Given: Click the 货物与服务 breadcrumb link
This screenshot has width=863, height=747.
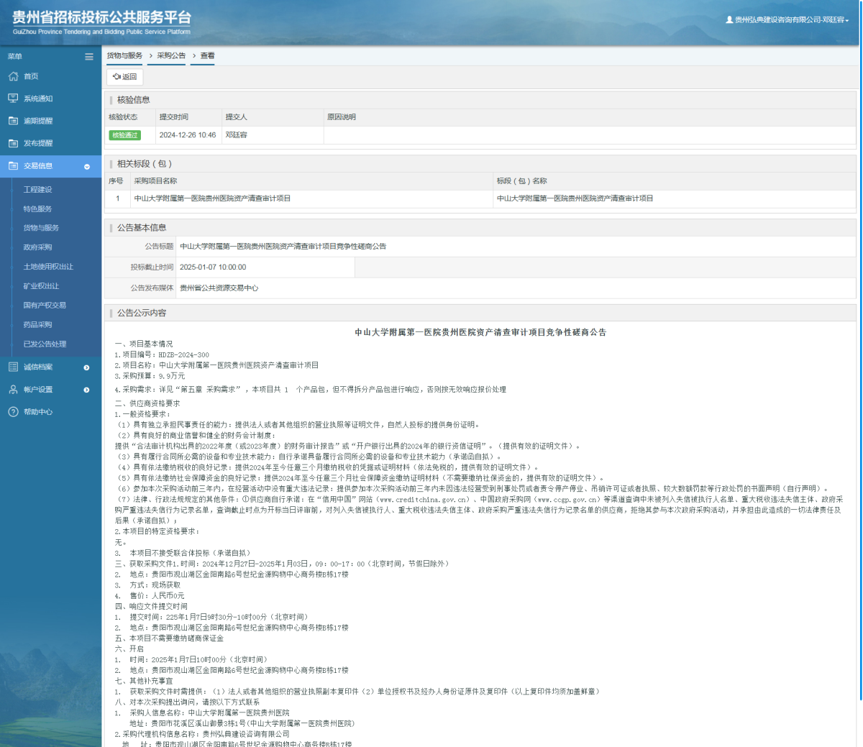Looking at the screenshot, I should [x=124, y=56].
